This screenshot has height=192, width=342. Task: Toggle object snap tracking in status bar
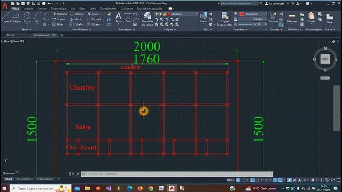tap(275, 180)
